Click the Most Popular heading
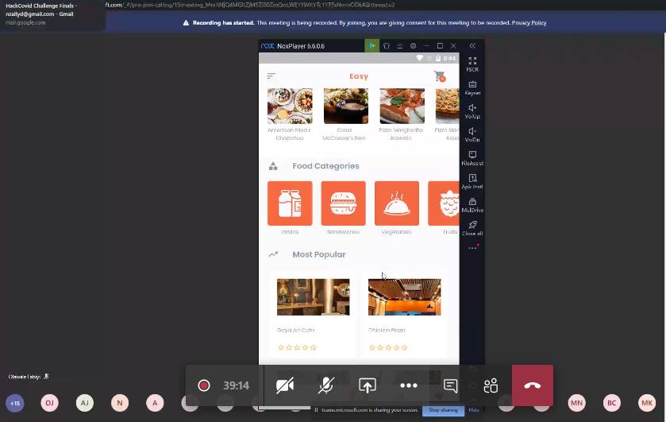This screenshot has width=666, height=422. click(x=319, y=254)
